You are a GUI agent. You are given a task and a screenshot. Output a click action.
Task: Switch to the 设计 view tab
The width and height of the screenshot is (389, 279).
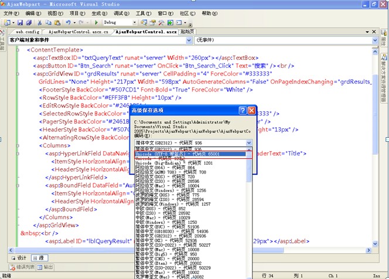click(19, 258)
